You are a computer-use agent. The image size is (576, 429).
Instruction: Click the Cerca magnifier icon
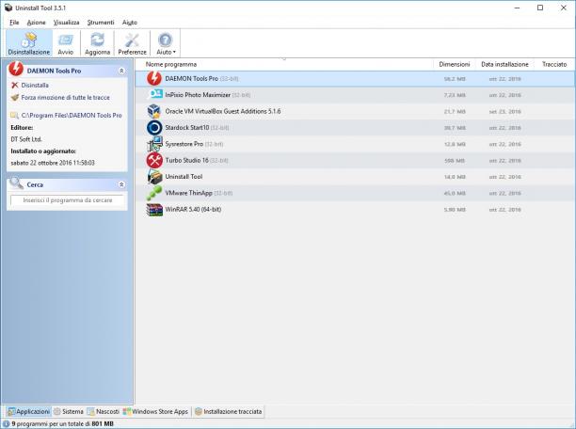point(16,183)
